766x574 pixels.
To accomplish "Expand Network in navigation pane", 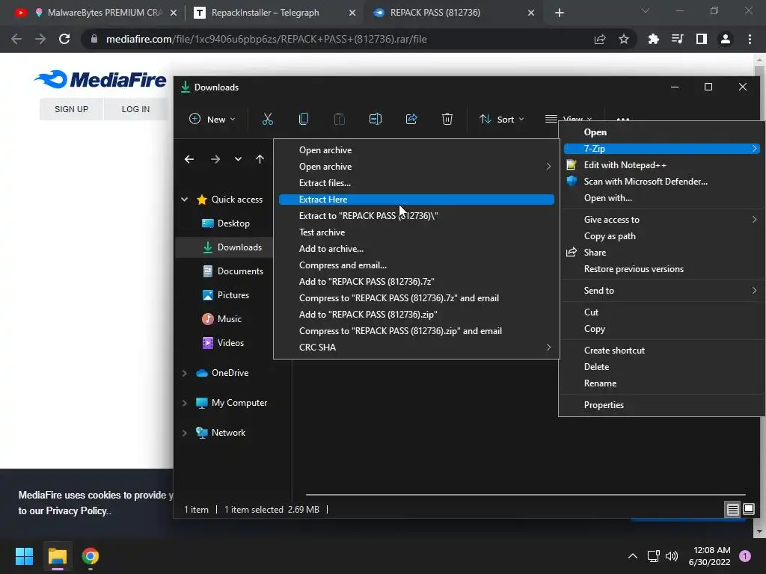I will click(x=185, y=433).
